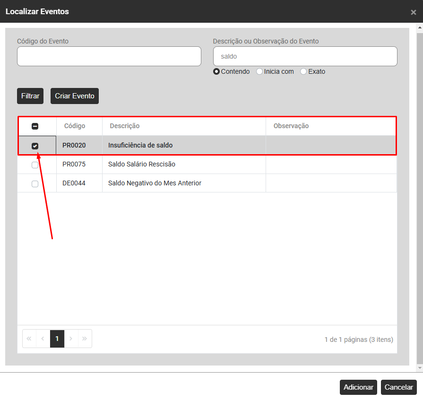Click the Filtrar button
This screenshot has height=401, width=423.
pos(30,96)
